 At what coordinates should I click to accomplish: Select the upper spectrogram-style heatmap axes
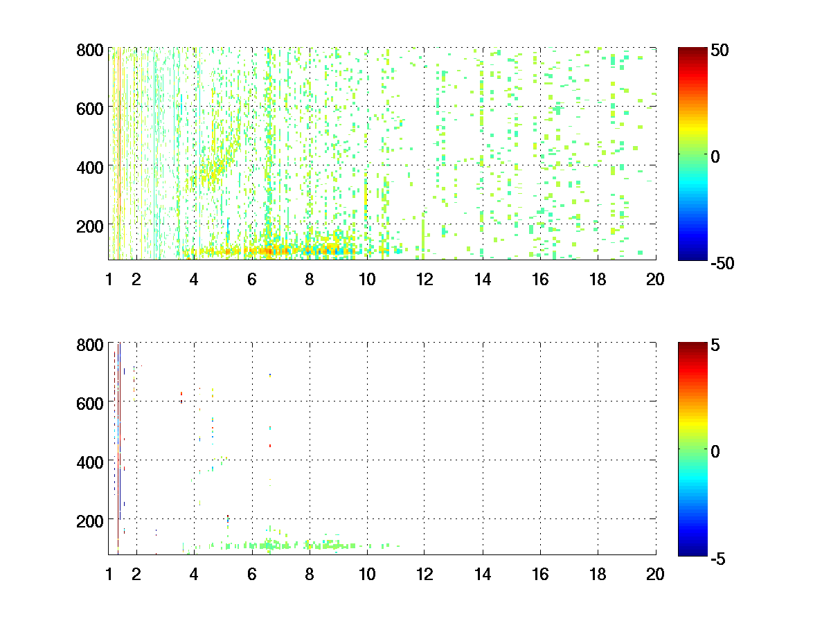coord(382,154)
